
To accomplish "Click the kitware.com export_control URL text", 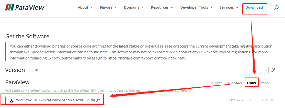I will click(147, 58).
